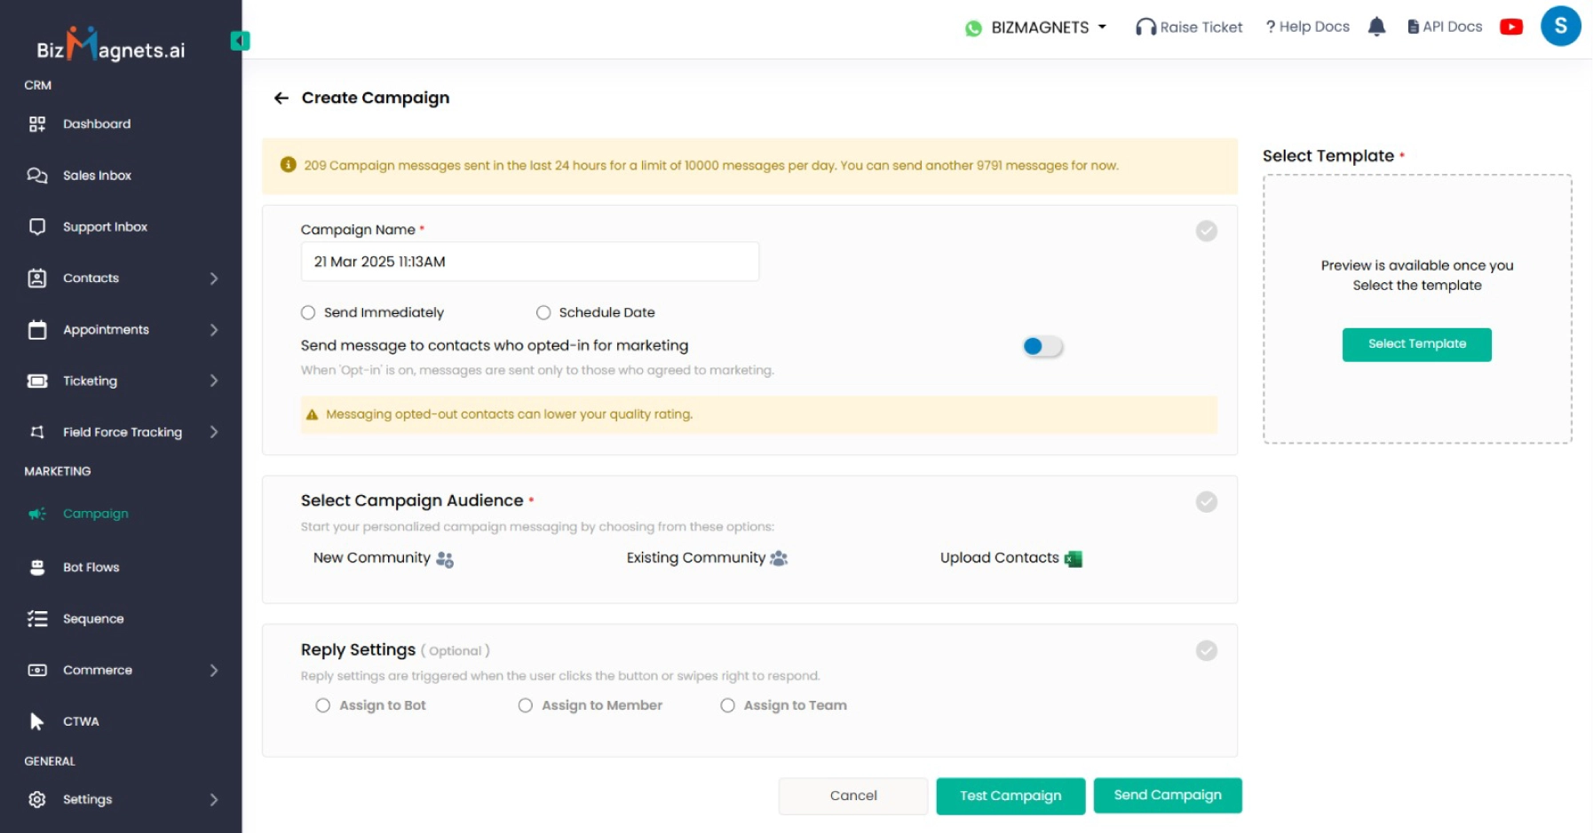Image resolution: width=1593 pixels, height=833 pixels.
Task: Select Send Immediately radio button
Action: click(x=308, y=313)
